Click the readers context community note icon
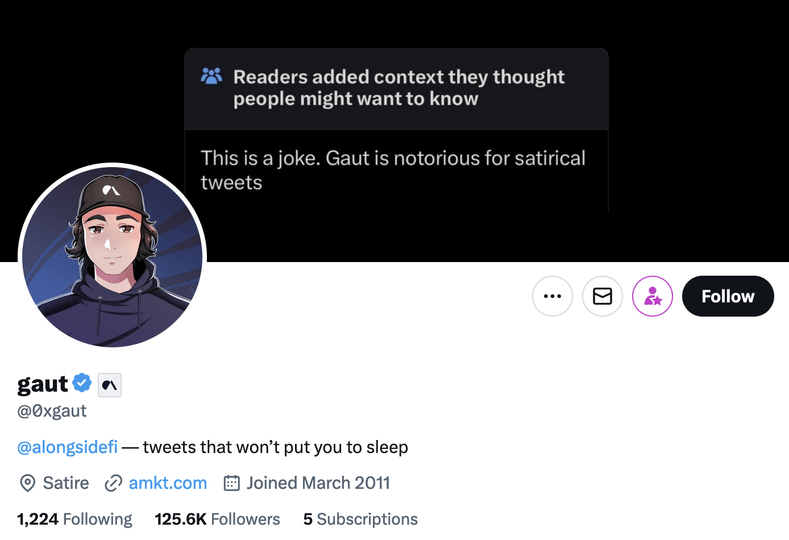This screenshot has height=540, width=789. (x=211, y=75)
